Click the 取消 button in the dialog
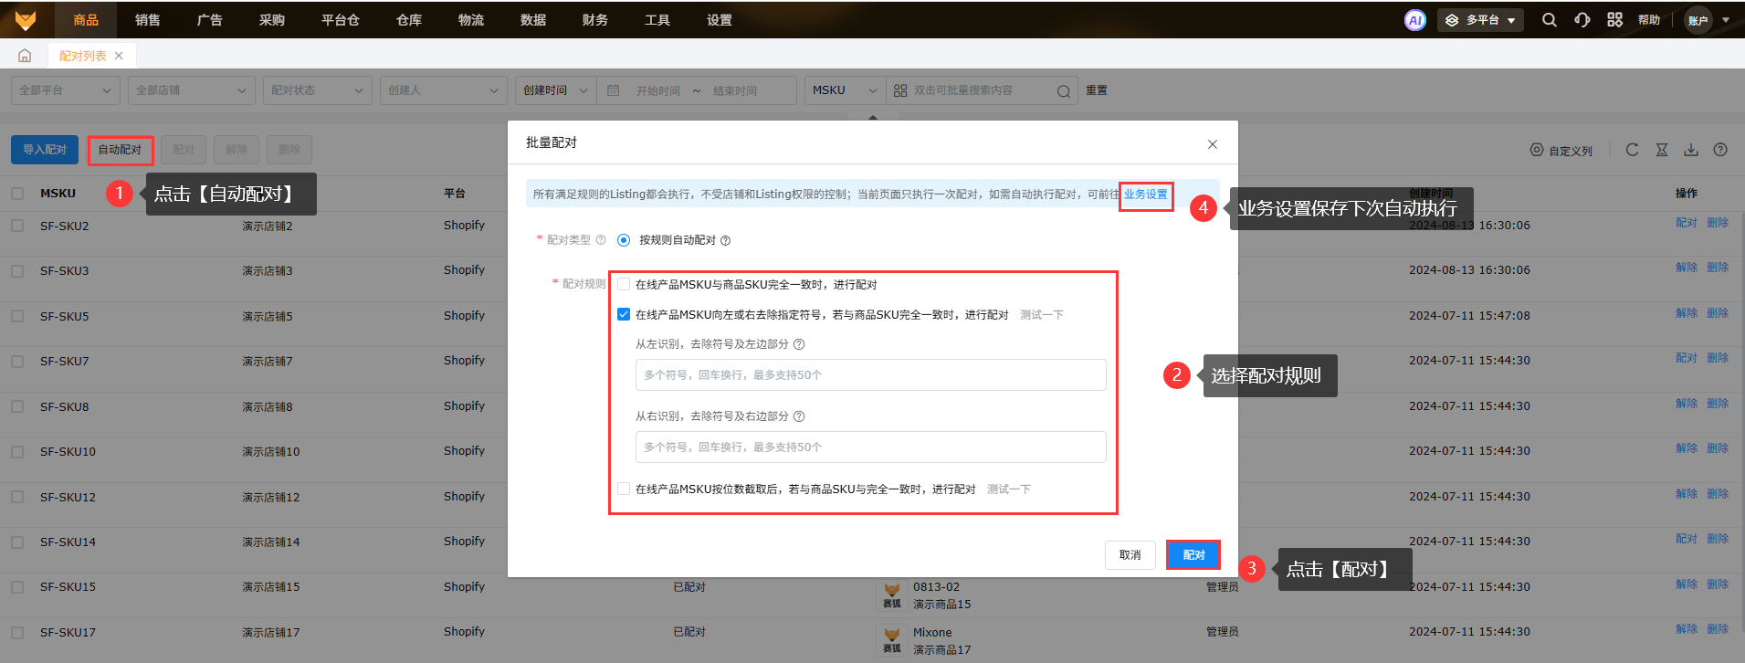Image resolution: width=1745 pixels, height=663 pixels. click(1130, 555)
